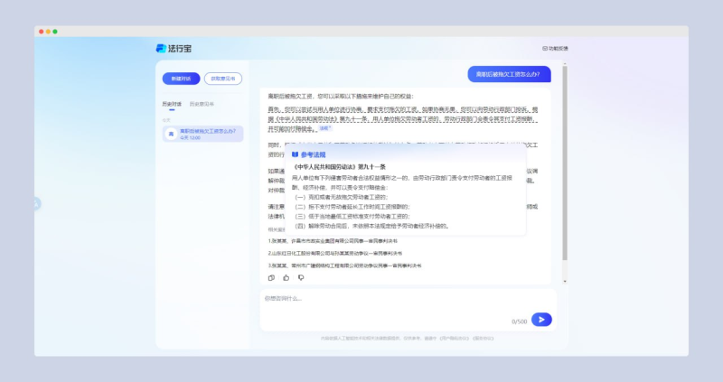Like the response with thumbs-up icon
This screenshot has height=382, width=723.
286,277
